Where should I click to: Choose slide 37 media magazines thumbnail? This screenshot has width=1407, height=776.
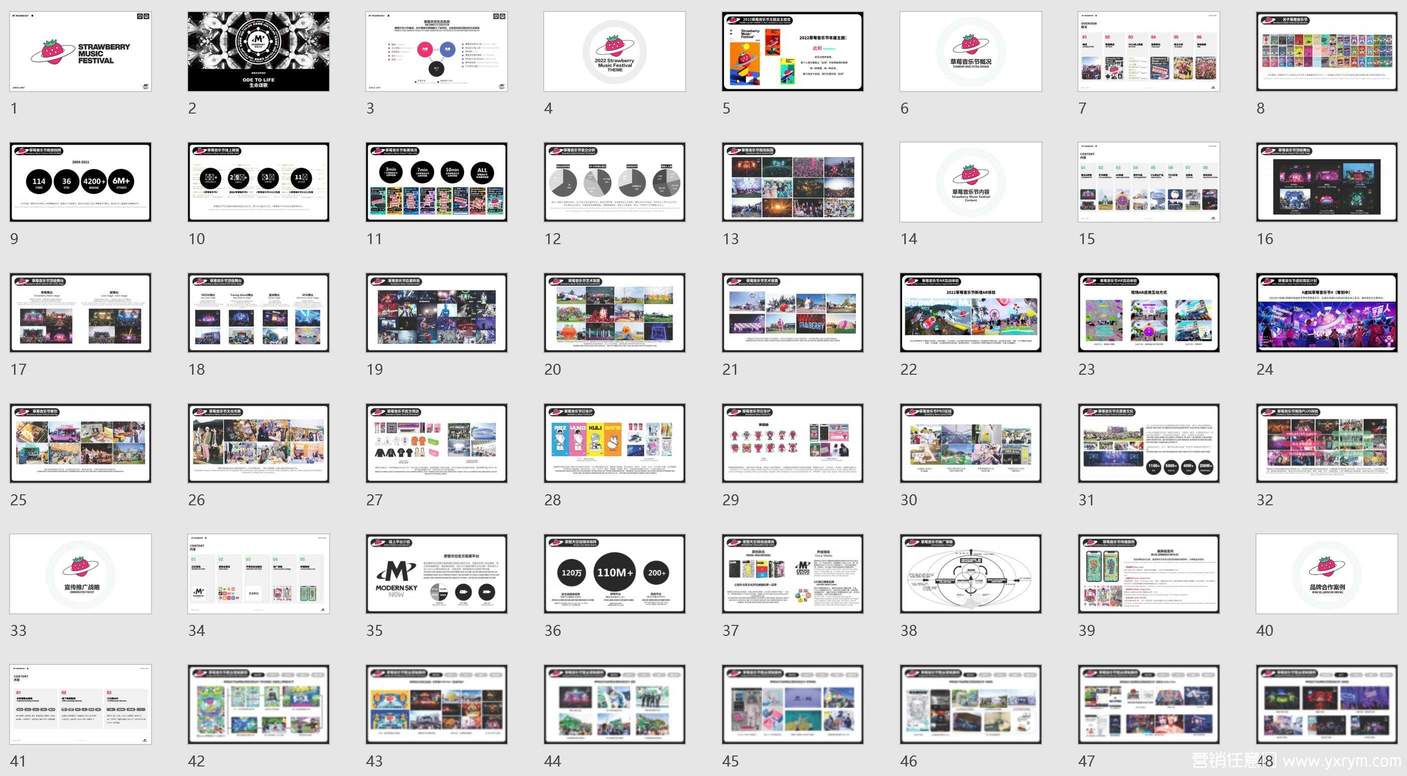(792, 574)
